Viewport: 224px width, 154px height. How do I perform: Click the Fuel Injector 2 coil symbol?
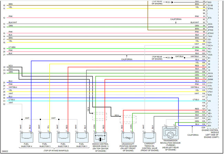tap(63, 137)
